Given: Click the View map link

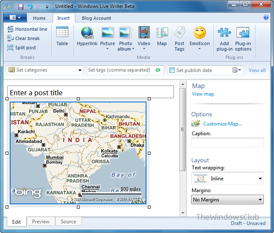Looking at the screenshot, I should click(x=203, y=94).
